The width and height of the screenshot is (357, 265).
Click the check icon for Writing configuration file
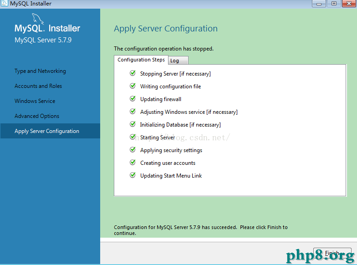pos(133,86)
